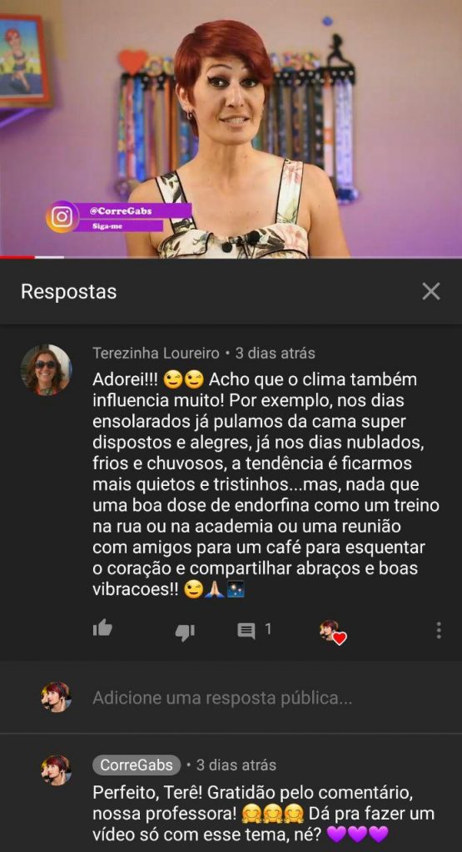Like Terezinha Loureiro's comment with thumbs up
Screen dimensions: 462x852
pos(102,629)
